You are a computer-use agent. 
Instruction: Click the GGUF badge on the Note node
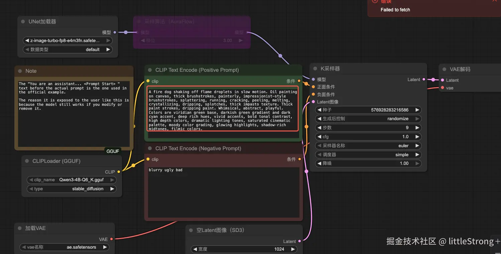pos(113,151)
